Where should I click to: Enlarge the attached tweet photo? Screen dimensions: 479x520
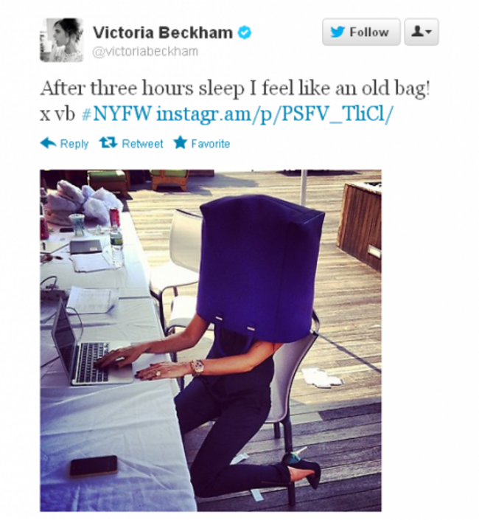click(211, 340)
